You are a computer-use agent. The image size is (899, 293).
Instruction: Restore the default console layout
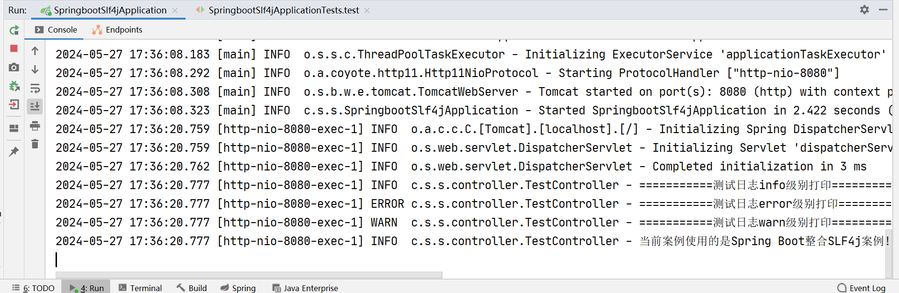(14, 128)
